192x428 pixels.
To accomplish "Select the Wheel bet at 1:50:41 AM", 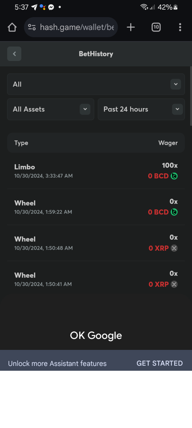I will coord(96,279).
